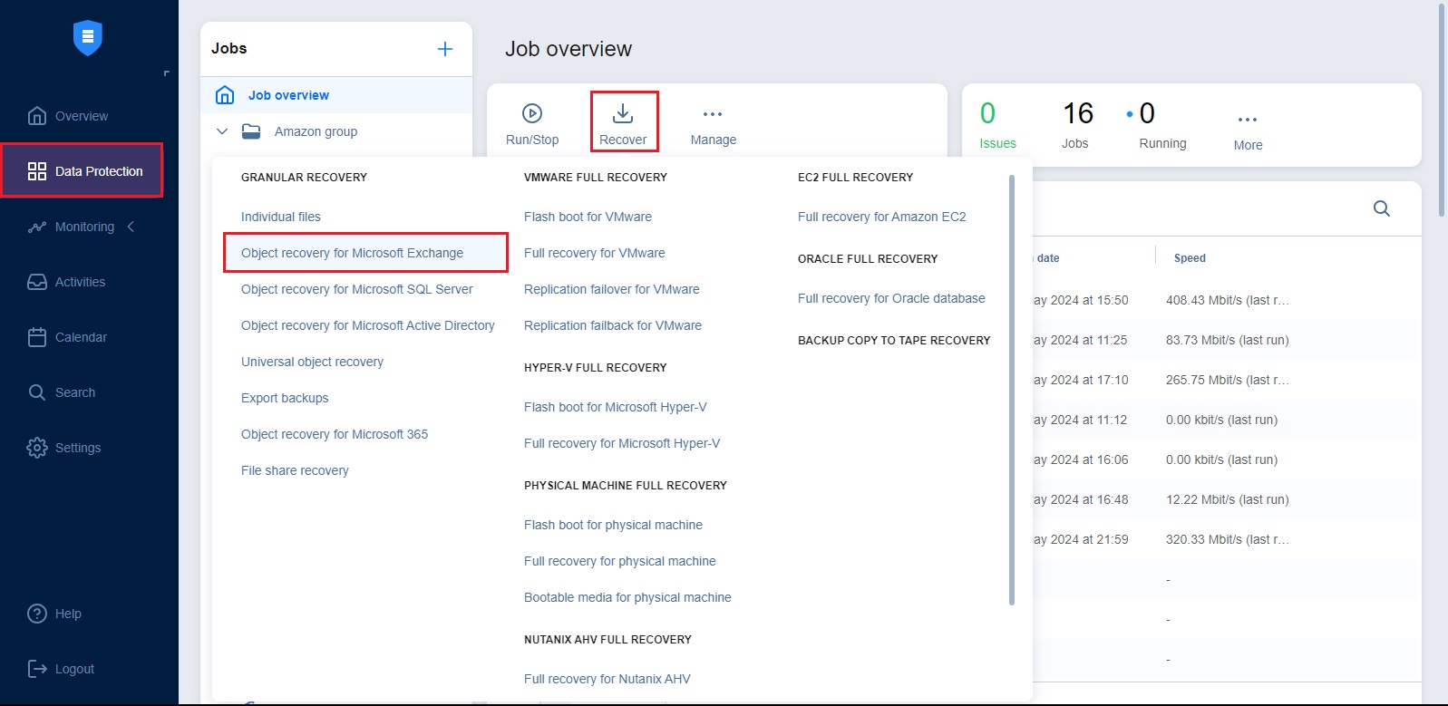Open the Calendar sidebar item
1448x706 pixels.
pyautogui.click(x=81, y=337)
